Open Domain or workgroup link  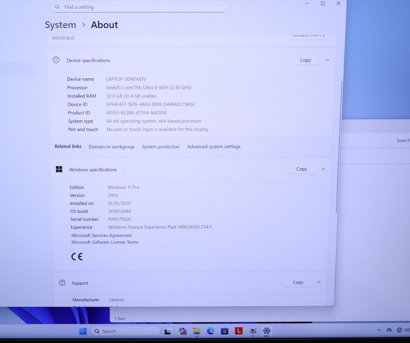111,147
